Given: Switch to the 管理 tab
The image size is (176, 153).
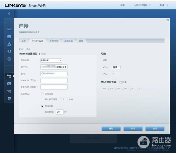Looking at the screenshot, I should [81, 41].
